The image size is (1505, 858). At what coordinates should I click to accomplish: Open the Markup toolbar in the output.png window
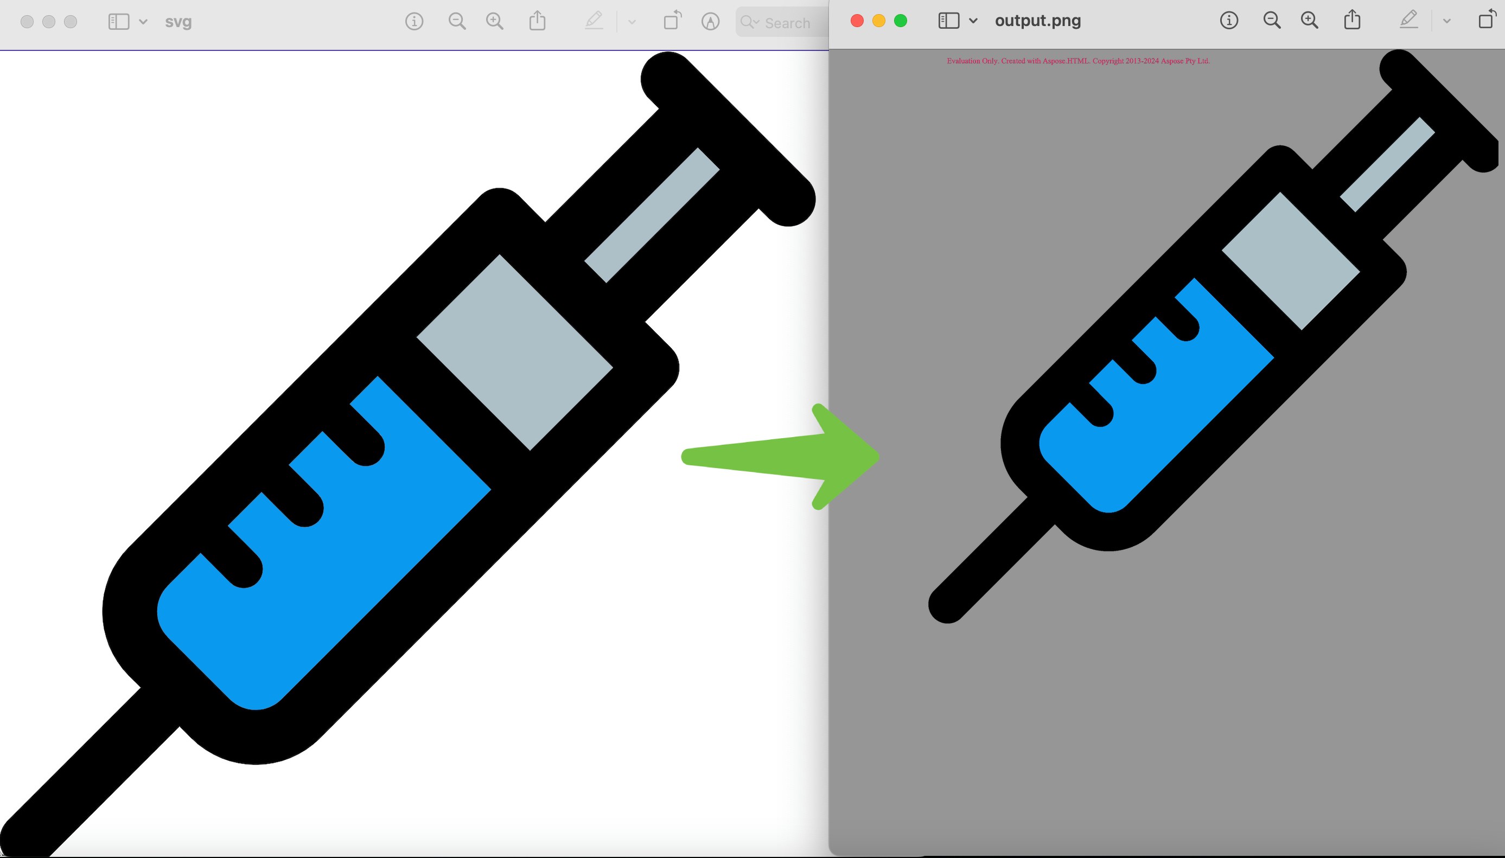click(x=1410, y=20)
